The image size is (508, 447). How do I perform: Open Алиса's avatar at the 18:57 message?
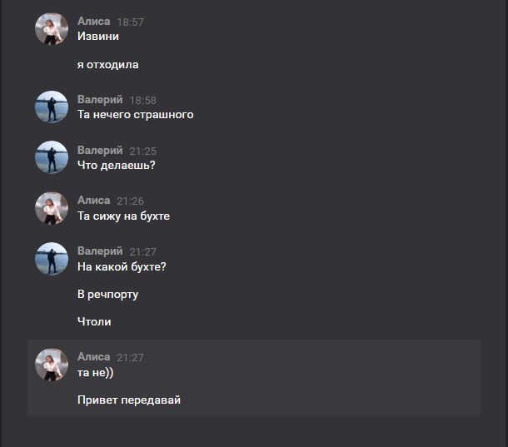tap(52, 29)
